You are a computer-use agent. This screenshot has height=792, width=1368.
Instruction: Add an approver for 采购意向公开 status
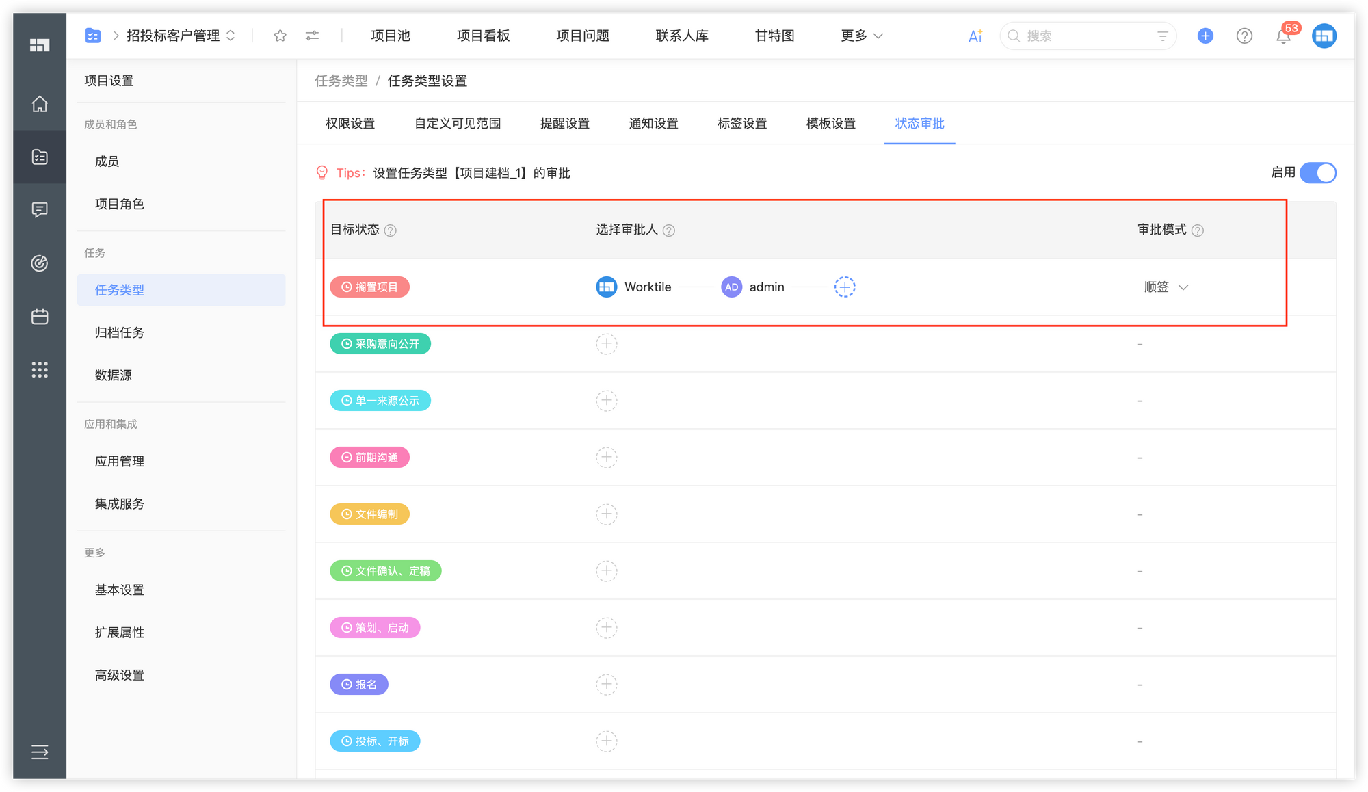pyautogui.click(x=606, y=343)
